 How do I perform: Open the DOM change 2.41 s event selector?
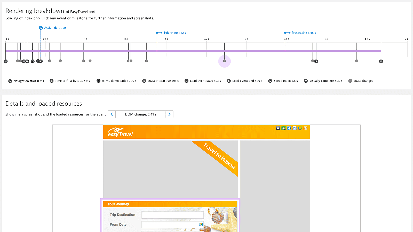click(140, 114)
